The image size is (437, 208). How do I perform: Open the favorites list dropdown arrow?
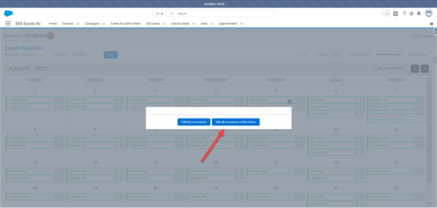click(388, 14)
